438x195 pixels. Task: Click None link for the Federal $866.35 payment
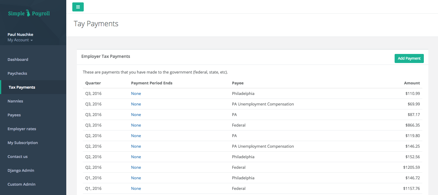tap(136, 125)
